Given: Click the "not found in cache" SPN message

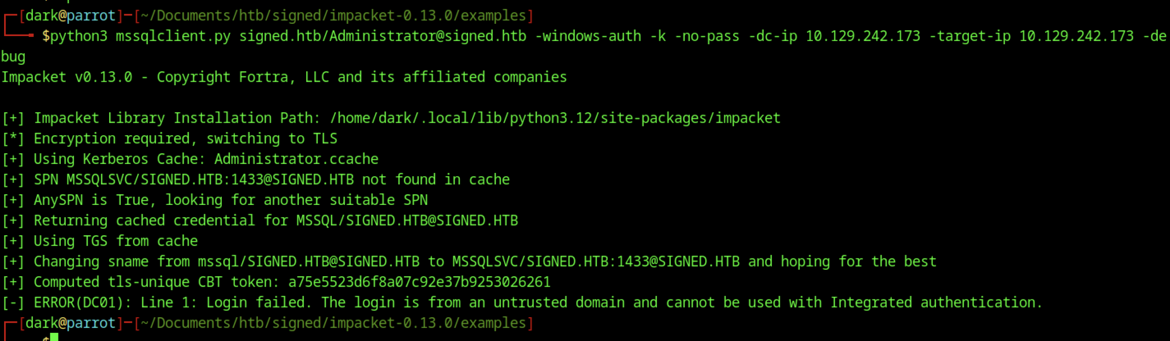Looking at the screenshot, I should pyautogui.click(x=436, y=180).
